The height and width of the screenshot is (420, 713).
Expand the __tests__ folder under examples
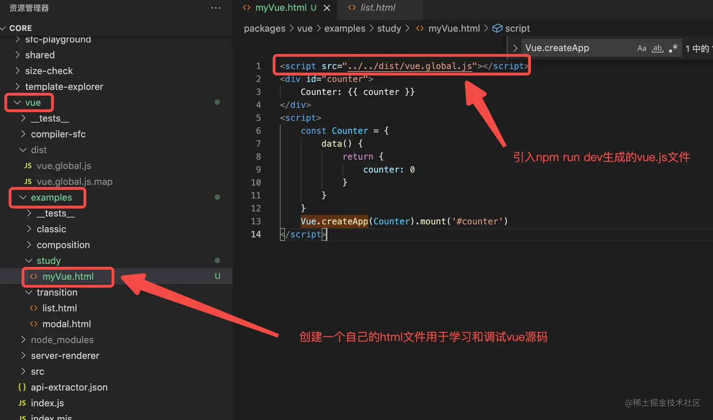(56, 214)
